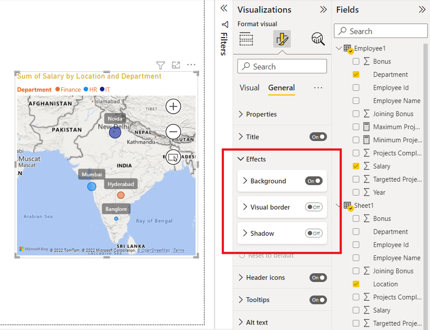Click the map selection tool button
The image size is (430, 330).
pos(174,157)
